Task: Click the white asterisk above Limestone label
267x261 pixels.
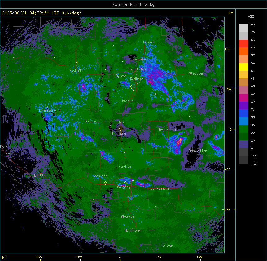Action: click(x=47, y=107)
